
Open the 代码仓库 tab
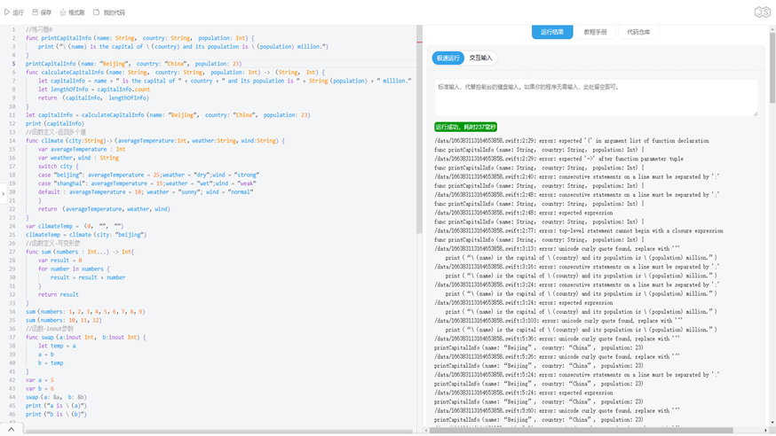638,32
